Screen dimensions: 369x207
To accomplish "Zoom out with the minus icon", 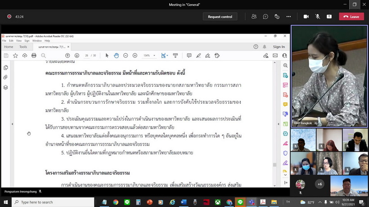I will (126, 56).
